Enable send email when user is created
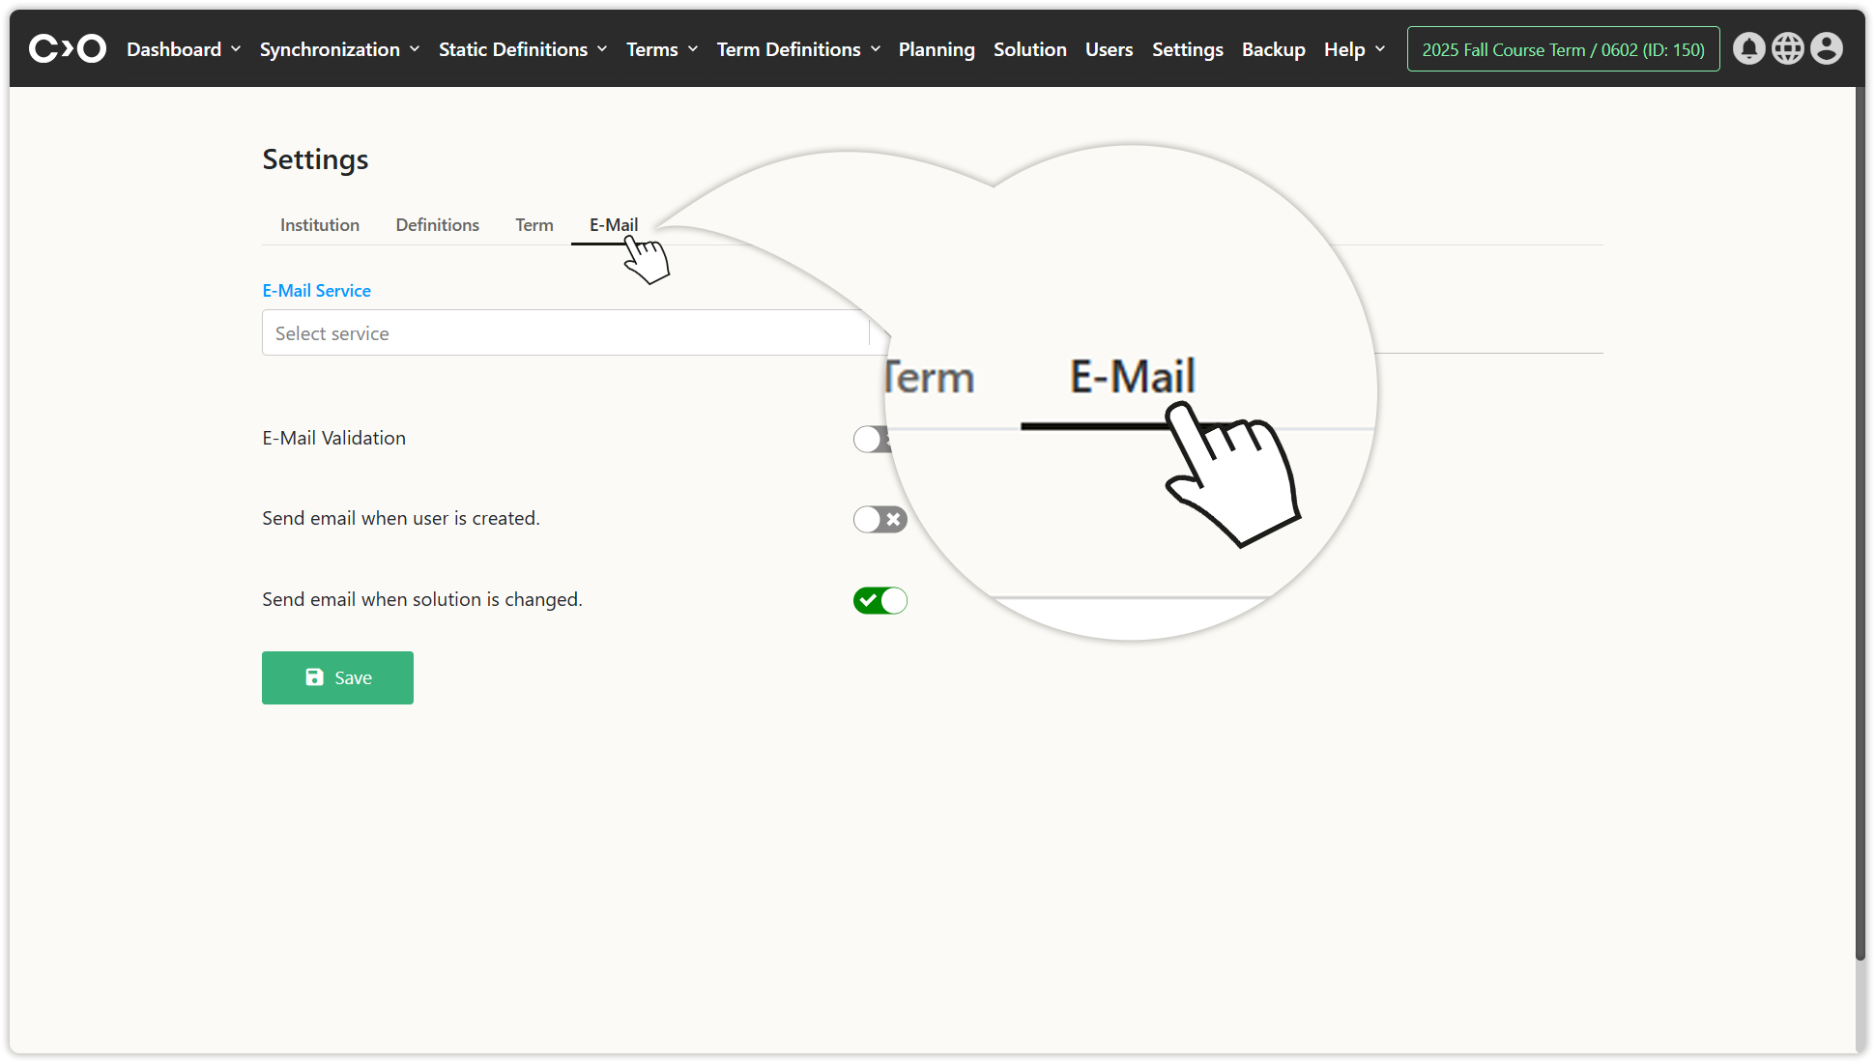This screenshot has width=1875, height=1063. coord(880,520)
